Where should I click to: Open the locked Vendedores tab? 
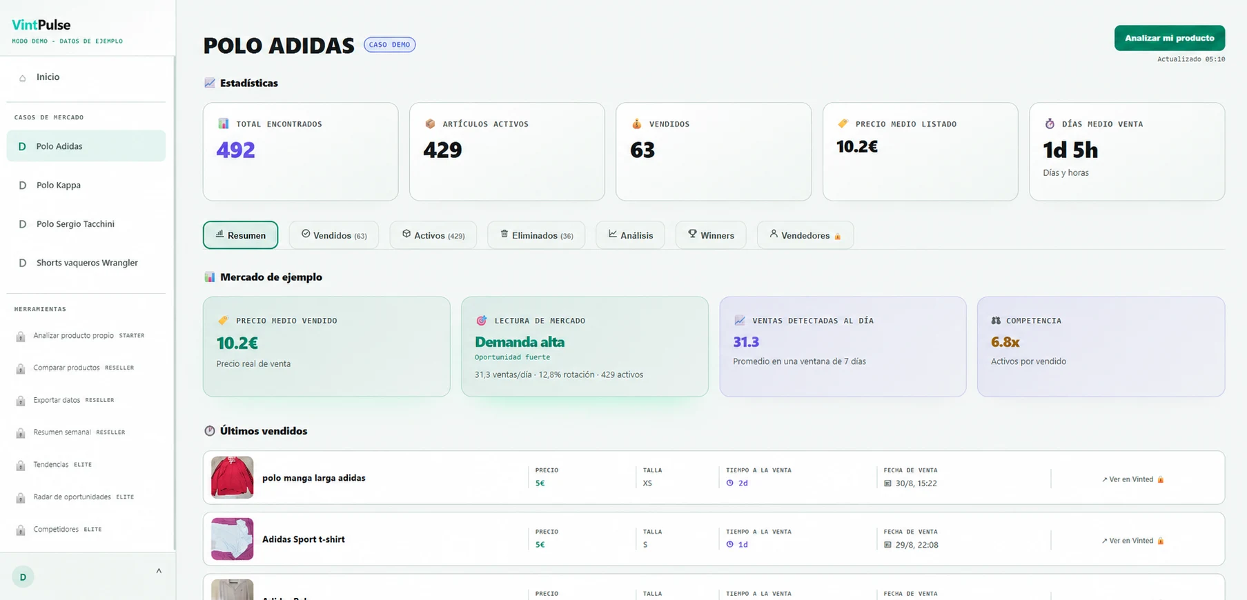coord(805,235)
